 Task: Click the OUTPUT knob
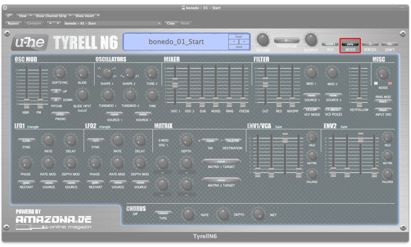(311, 40)
